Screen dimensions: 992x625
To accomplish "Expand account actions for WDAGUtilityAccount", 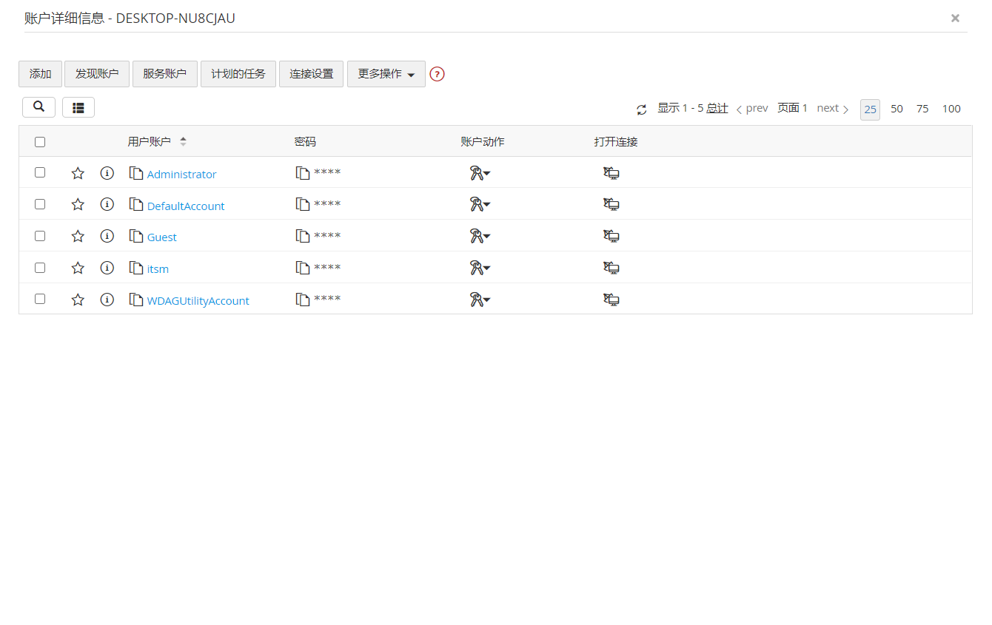I will point(480,300).
